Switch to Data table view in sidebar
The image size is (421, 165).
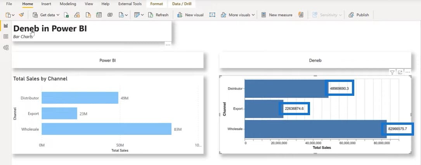[6, 37]
